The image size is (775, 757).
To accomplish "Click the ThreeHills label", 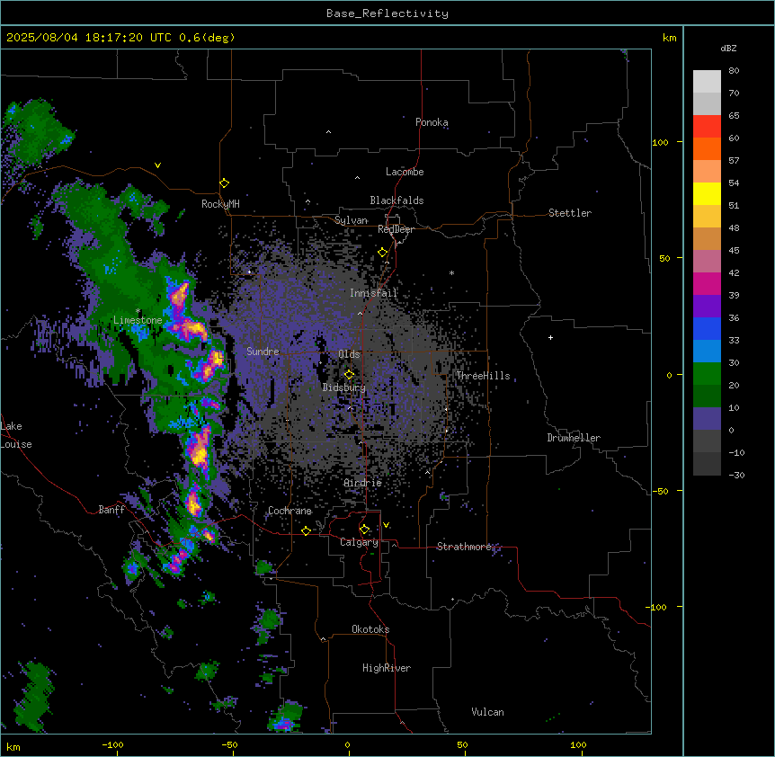I will pos(483,376).
